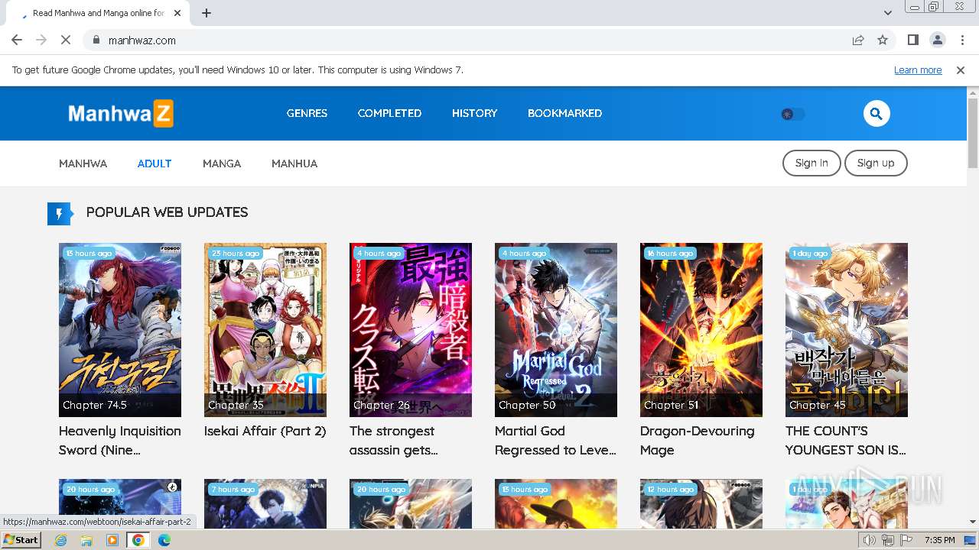Switch to the MANGA tab
This screenshot has width=979, height=550.
pos(222,163)
